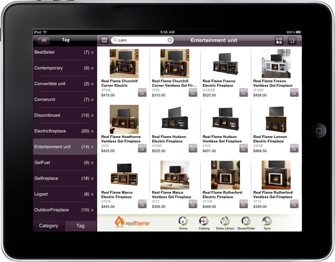The height and width of the screenshot is (262, 335).
Task: Open Rutherford Electric Fireplace thumbnail
Action: click(225, 175)
